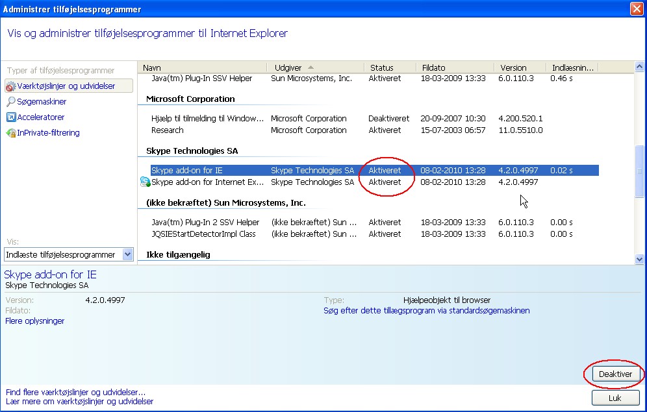Click the Skype add-on for IE details heading

pyautogui.click(x=50, y=274)
